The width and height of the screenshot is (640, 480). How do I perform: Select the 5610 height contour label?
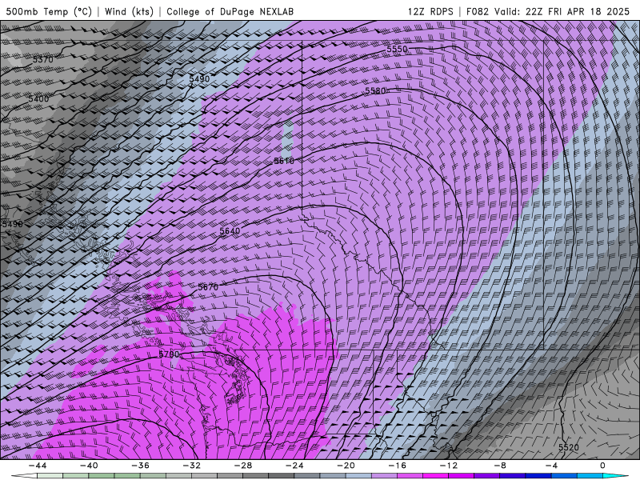pyautogui.click(x=284, y=161)
